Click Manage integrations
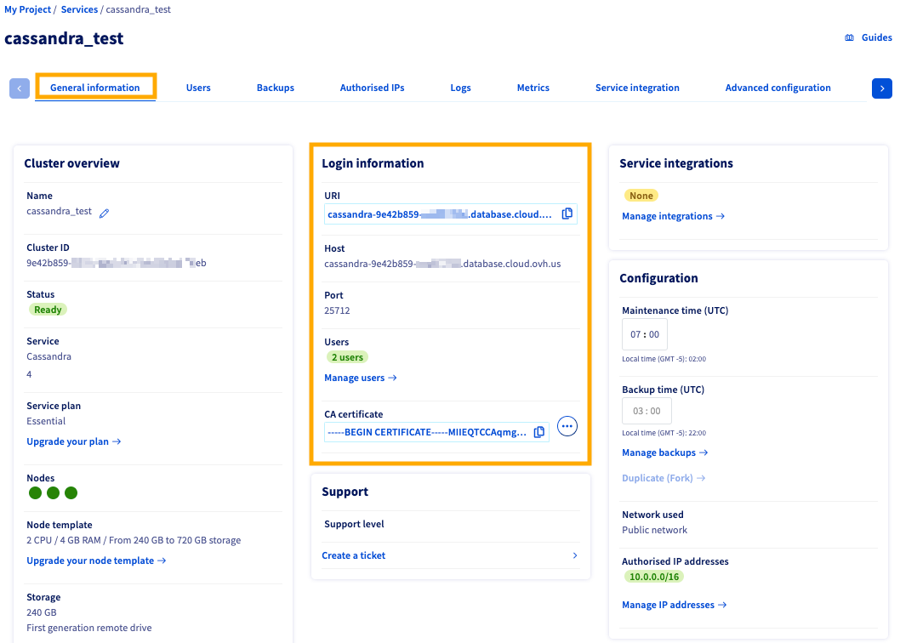This screenshot has height=643, width=900. 668,216
